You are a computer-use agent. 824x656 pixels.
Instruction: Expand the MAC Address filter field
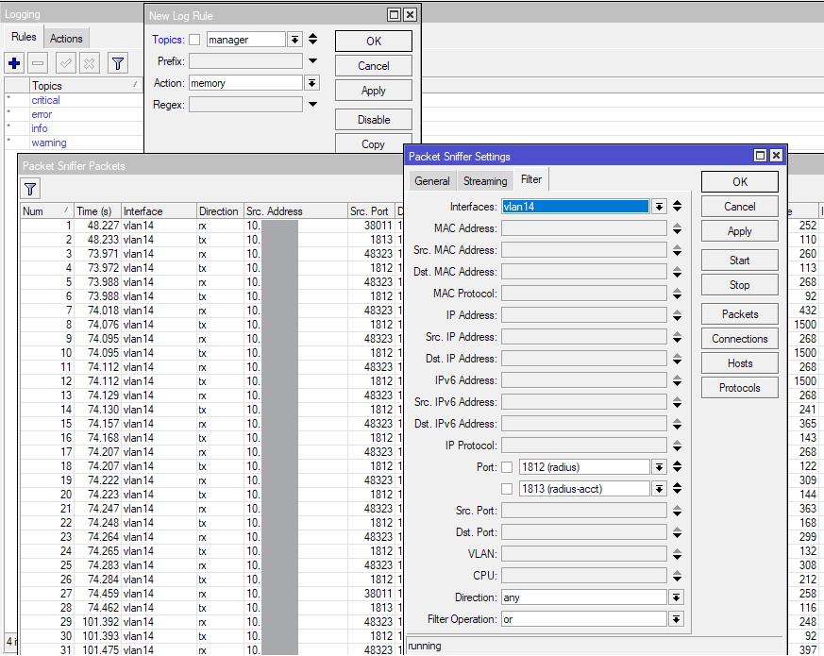click(x=677, y=228)
